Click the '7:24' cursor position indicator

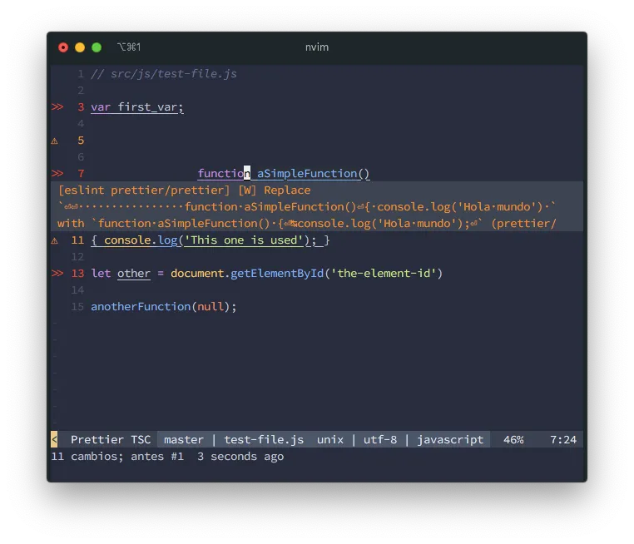point(563,439)
